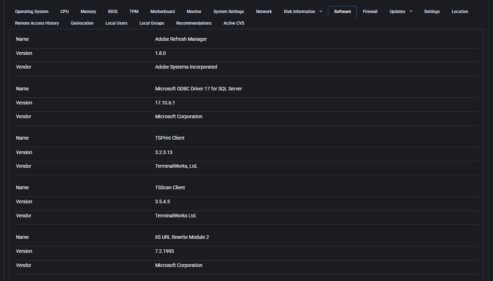This screenshot has width=493, height=281.
Task: Click the Version label beside 17.10.6.1
Action: tap(24, 103)
